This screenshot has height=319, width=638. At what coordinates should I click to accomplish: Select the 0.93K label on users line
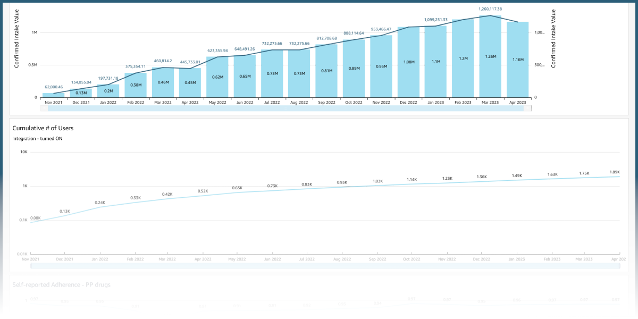click(x=342, y=182)
